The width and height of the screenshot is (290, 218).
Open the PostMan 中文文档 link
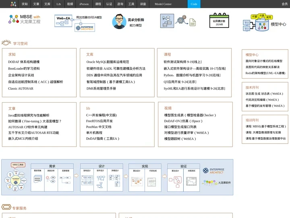click(99, 127)
